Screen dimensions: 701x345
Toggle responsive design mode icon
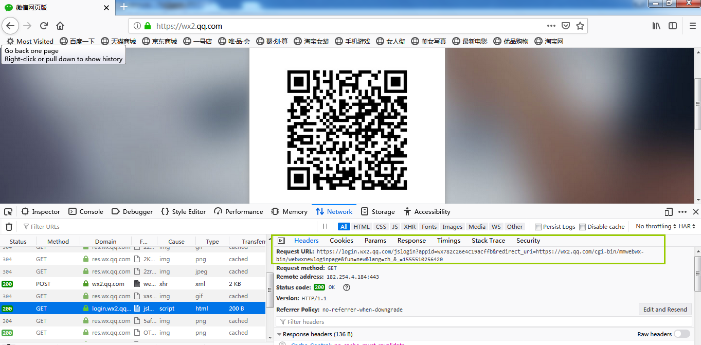coord(669,212)
